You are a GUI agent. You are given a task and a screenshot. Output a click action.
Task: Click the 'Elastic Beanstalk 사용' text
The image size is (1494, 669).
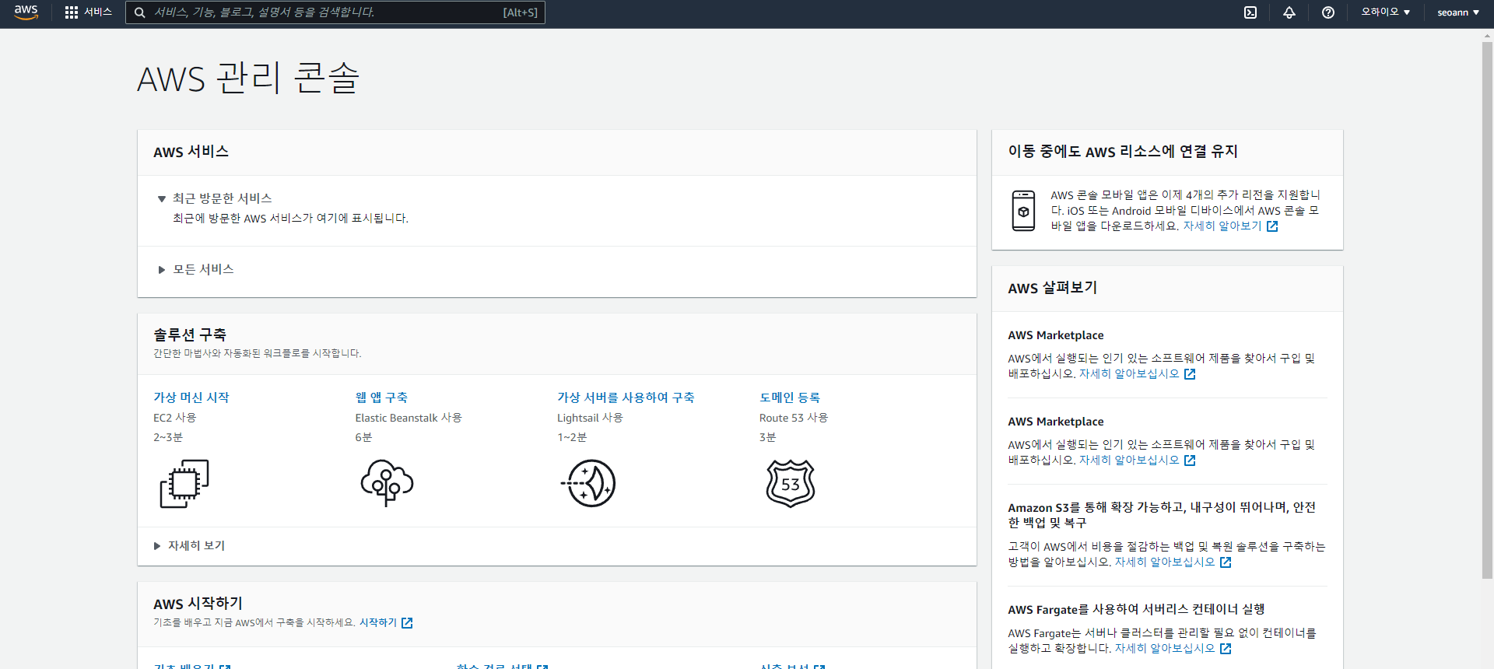(x=409, y=418)
